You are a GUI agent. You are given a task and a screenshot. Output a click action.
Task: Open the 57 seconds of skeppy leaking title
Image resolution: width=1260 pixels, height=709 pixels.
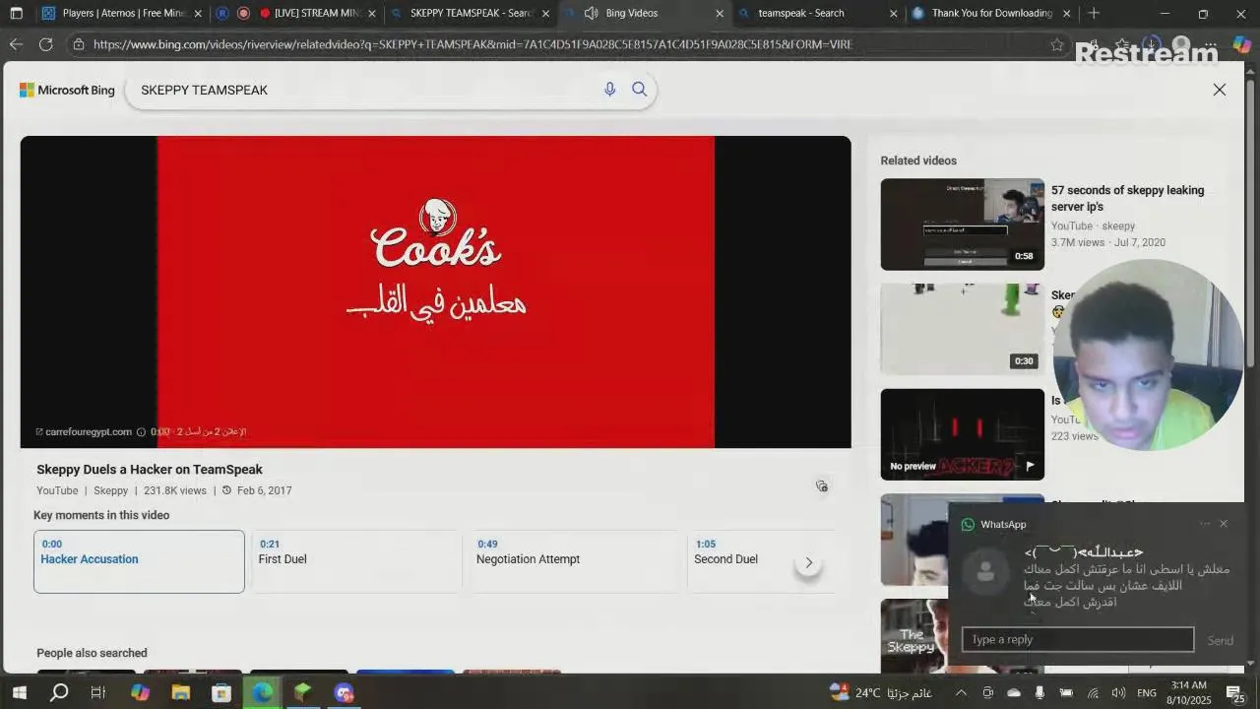1127,198
